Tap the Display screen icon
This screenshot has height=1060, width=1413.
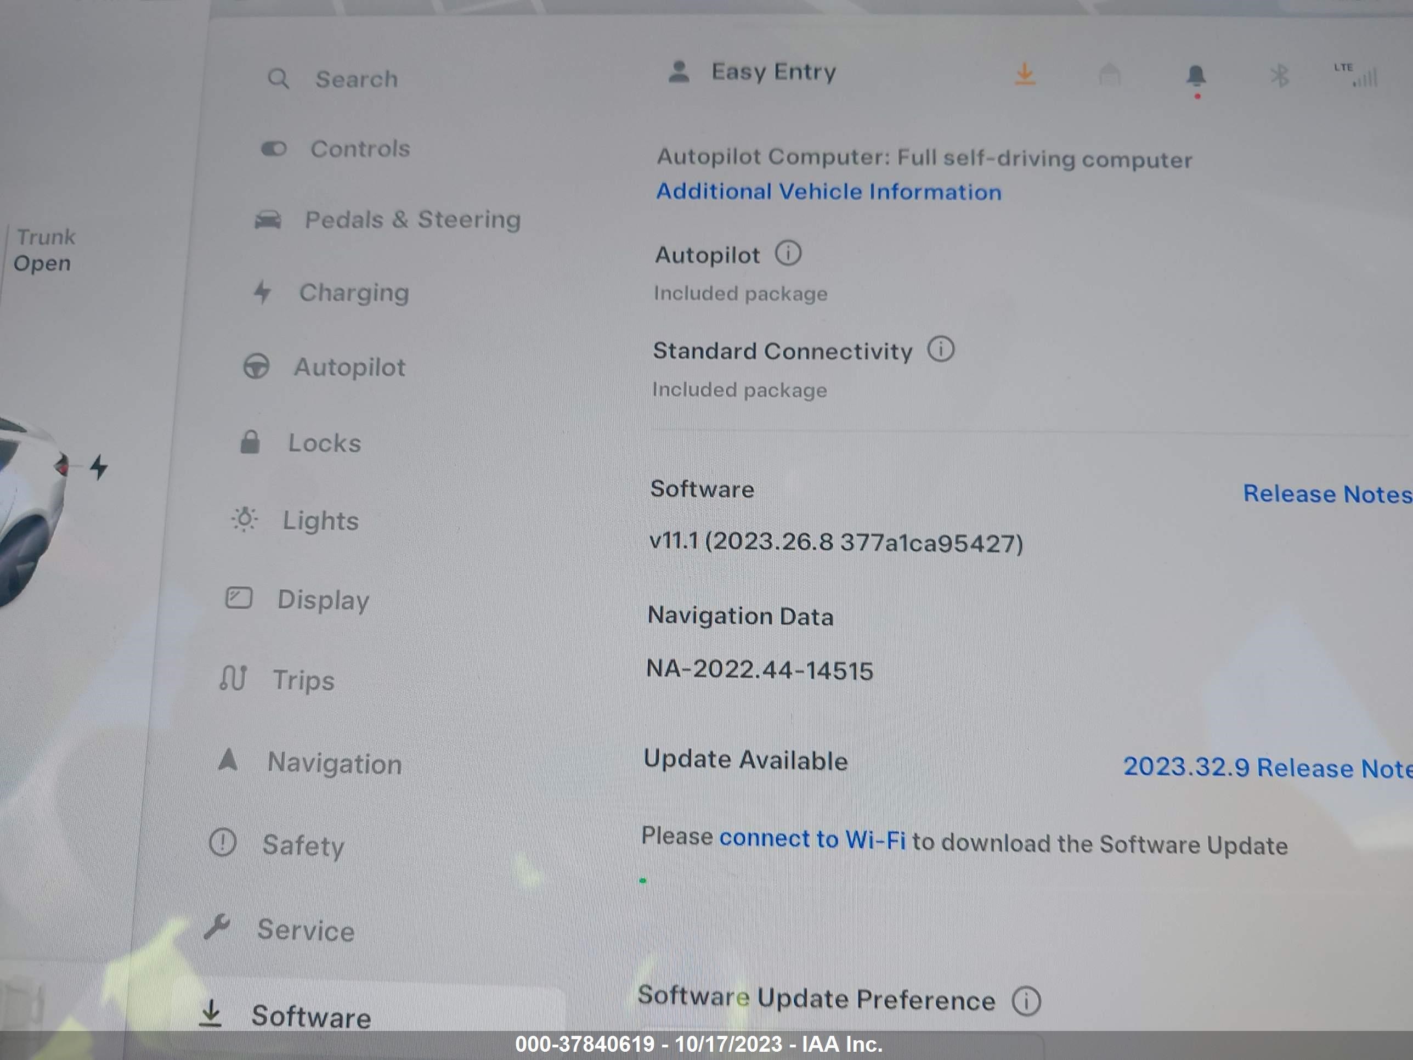tap(239, 599)
